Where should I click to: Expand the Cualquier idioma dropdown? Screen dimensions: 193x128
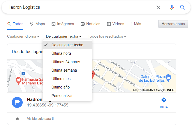click(x=23, y=36)
